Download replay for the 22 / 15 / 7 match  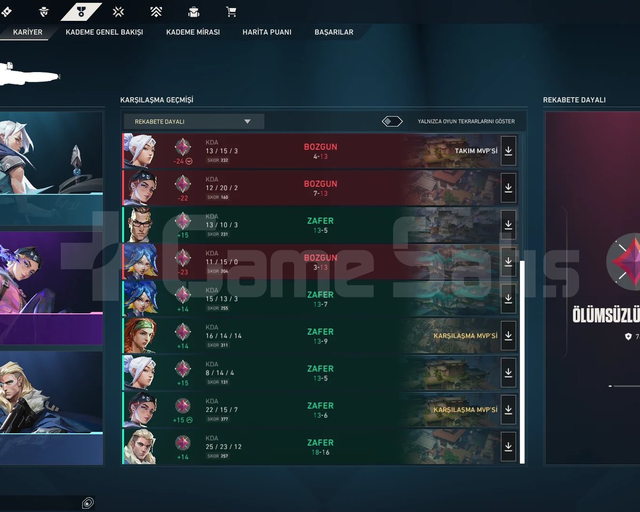pyautogui.click(x=508, y=410)
